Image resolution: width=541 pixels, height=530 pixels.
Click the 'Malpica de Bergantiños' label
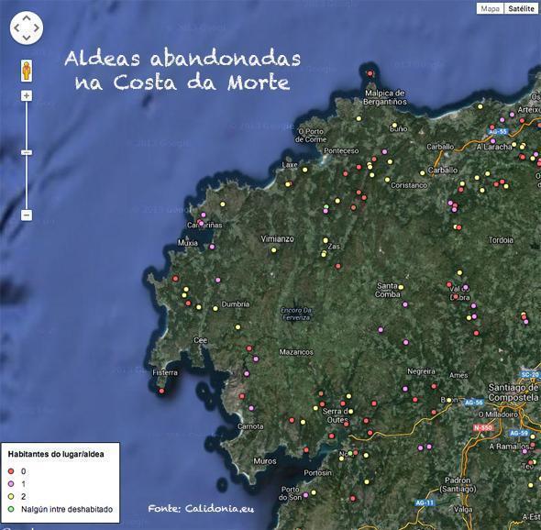point(385,97)
